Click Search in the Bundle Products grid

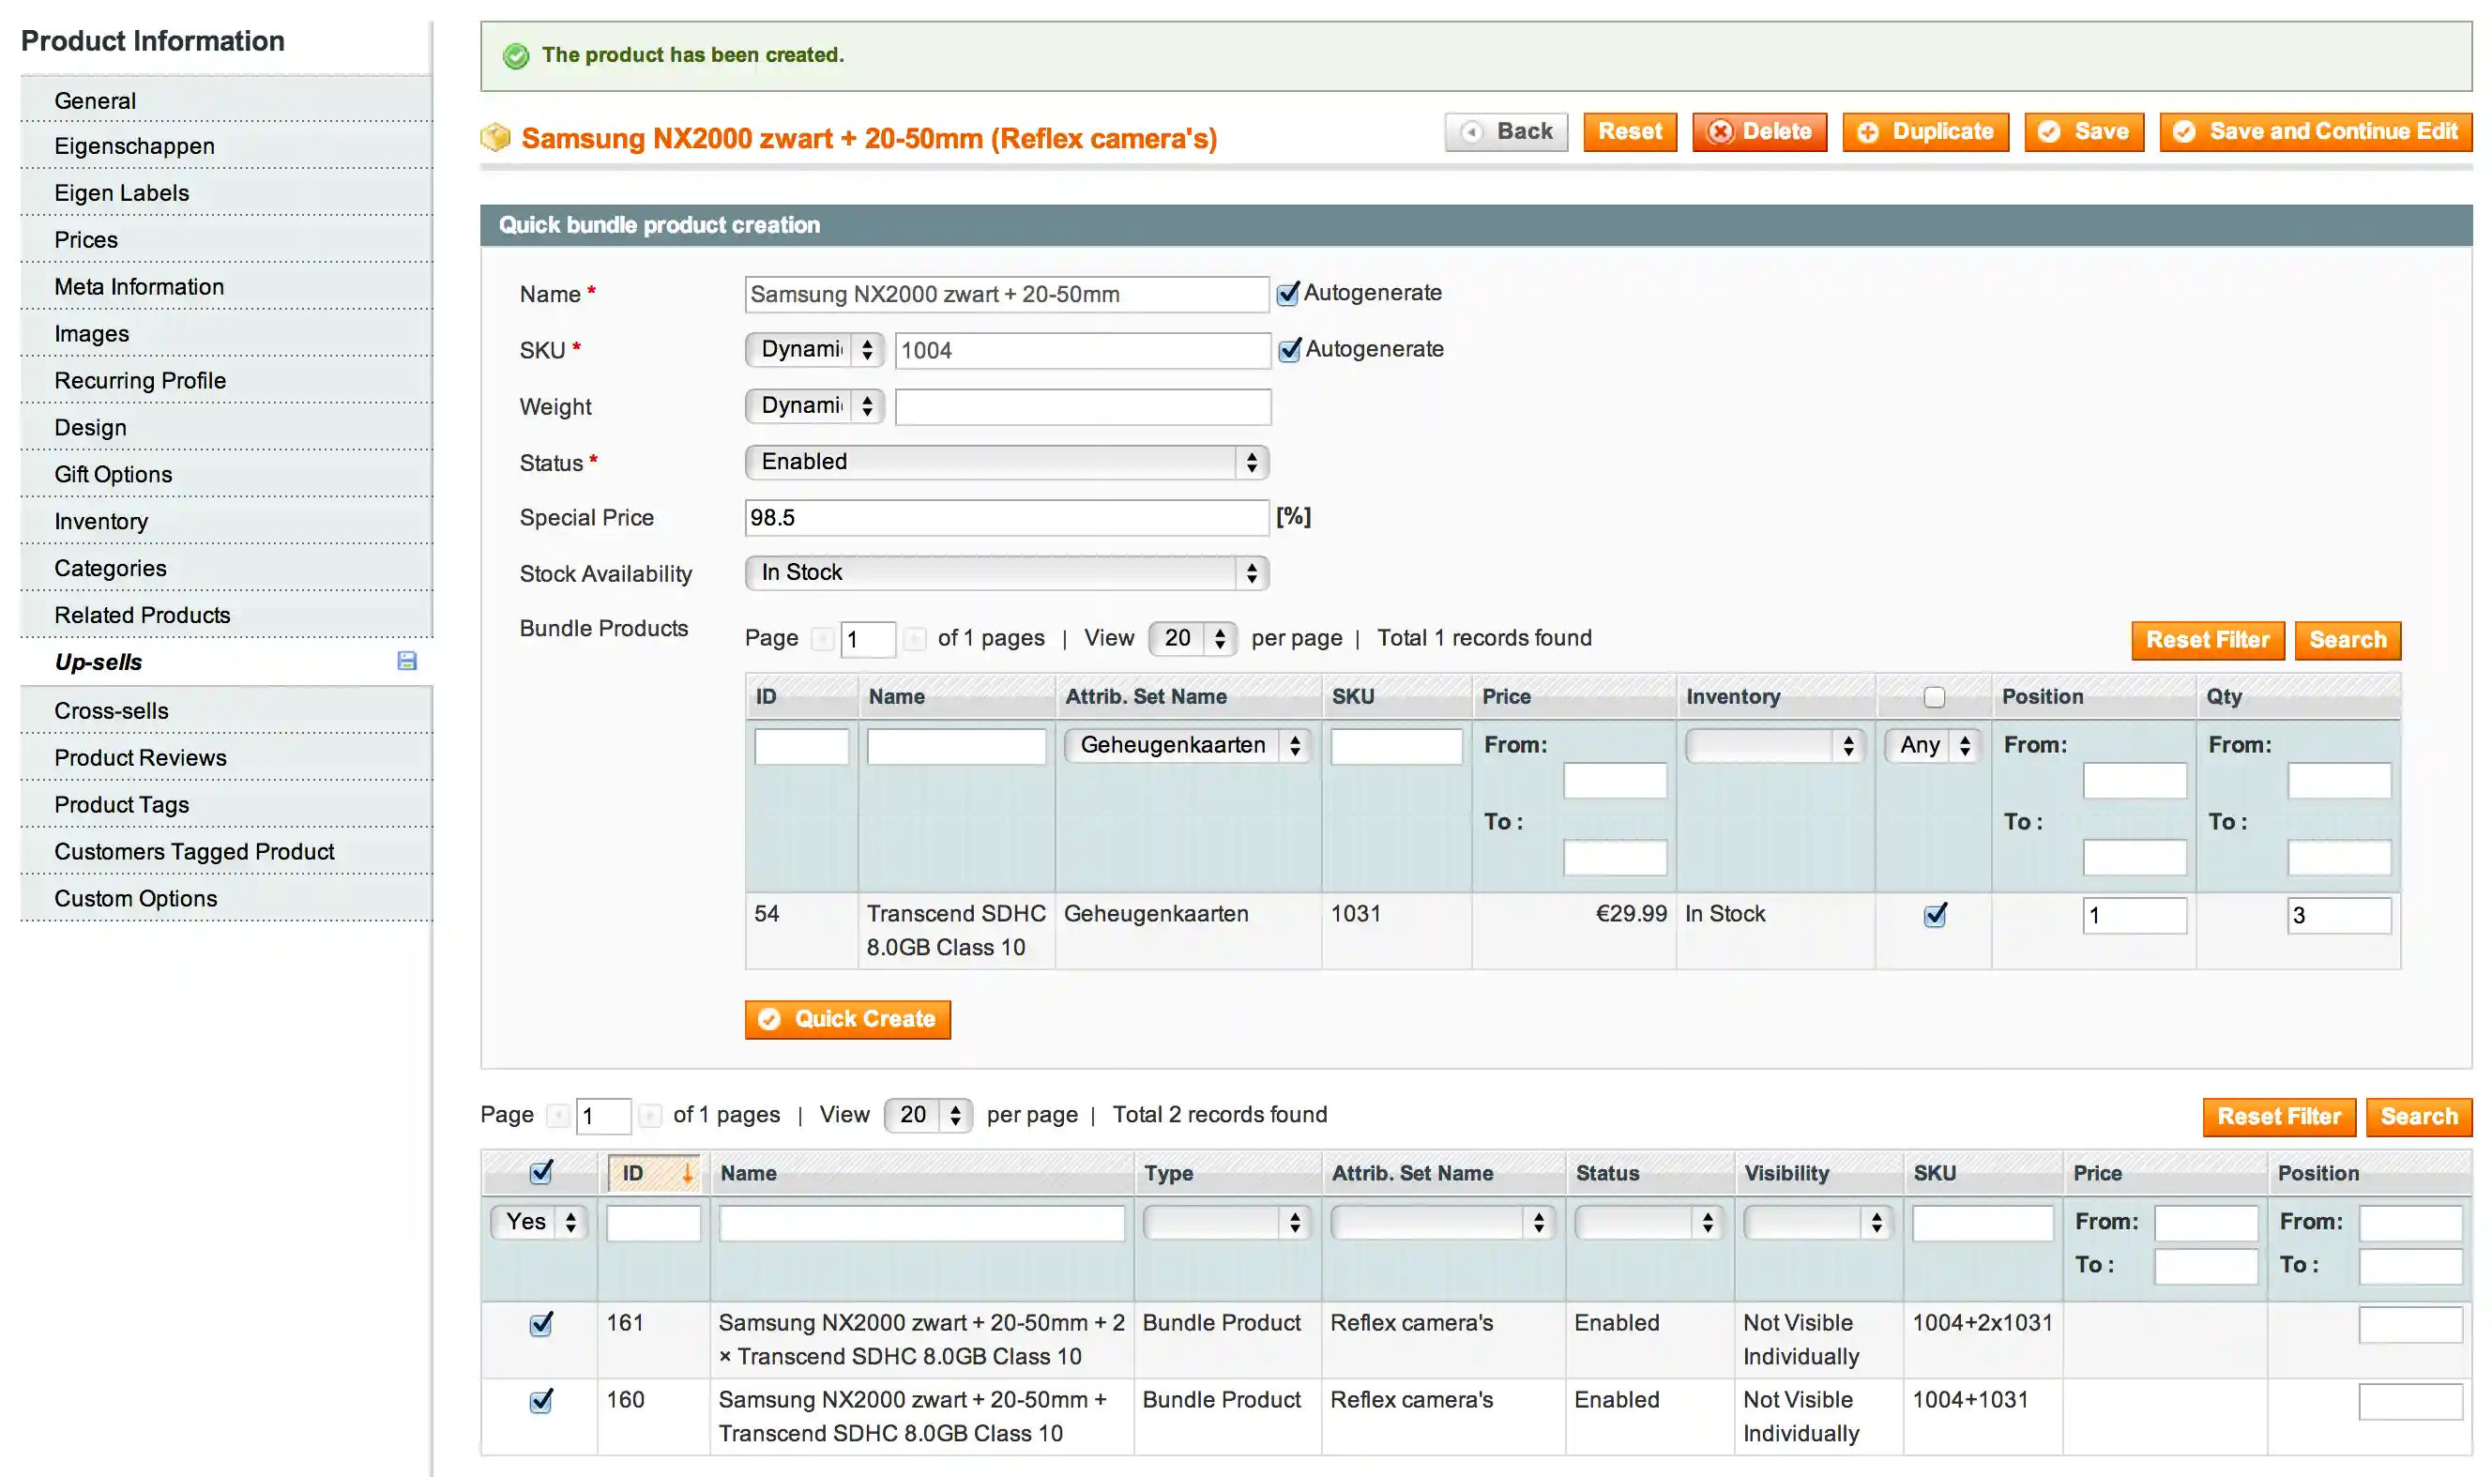[2348, 640]
